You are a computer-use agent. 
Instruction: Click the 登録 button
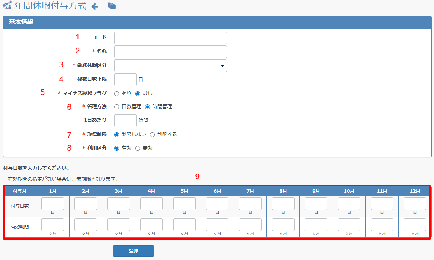(x=133, y=251)
